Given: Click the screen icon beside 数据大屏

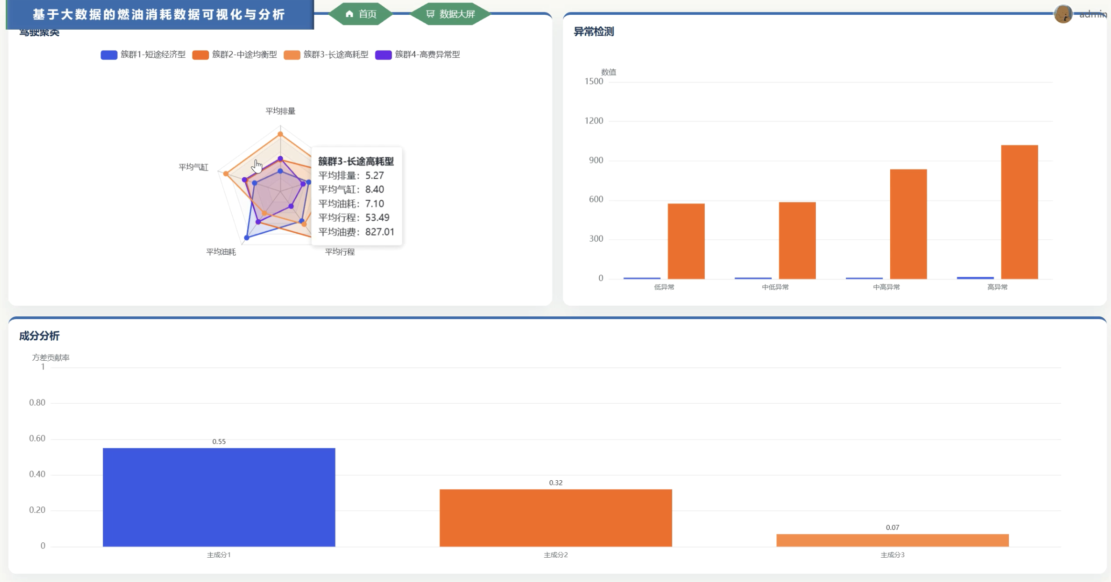Looking at the screenshot, I should pyautogui.click(x=430, y=14).
